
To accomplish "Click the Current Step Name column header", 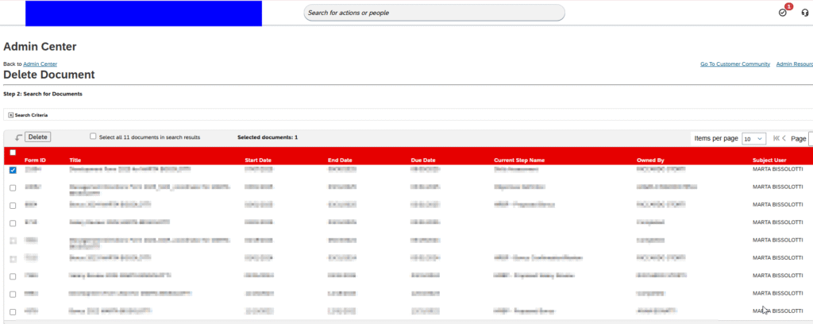I will pos(519,160).
